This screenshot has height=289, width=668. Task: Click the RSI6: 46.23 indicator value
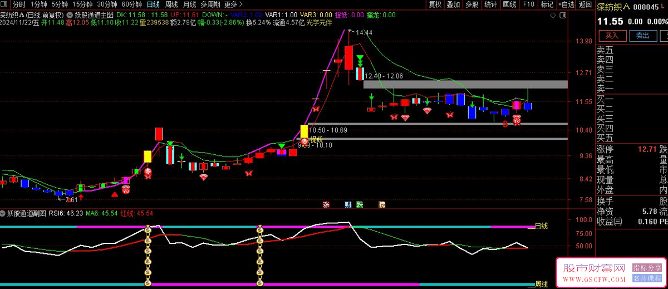coord(66,213)
